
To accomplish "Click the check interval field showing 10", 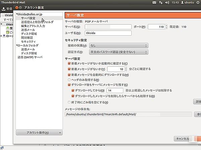I will (116, 69).
